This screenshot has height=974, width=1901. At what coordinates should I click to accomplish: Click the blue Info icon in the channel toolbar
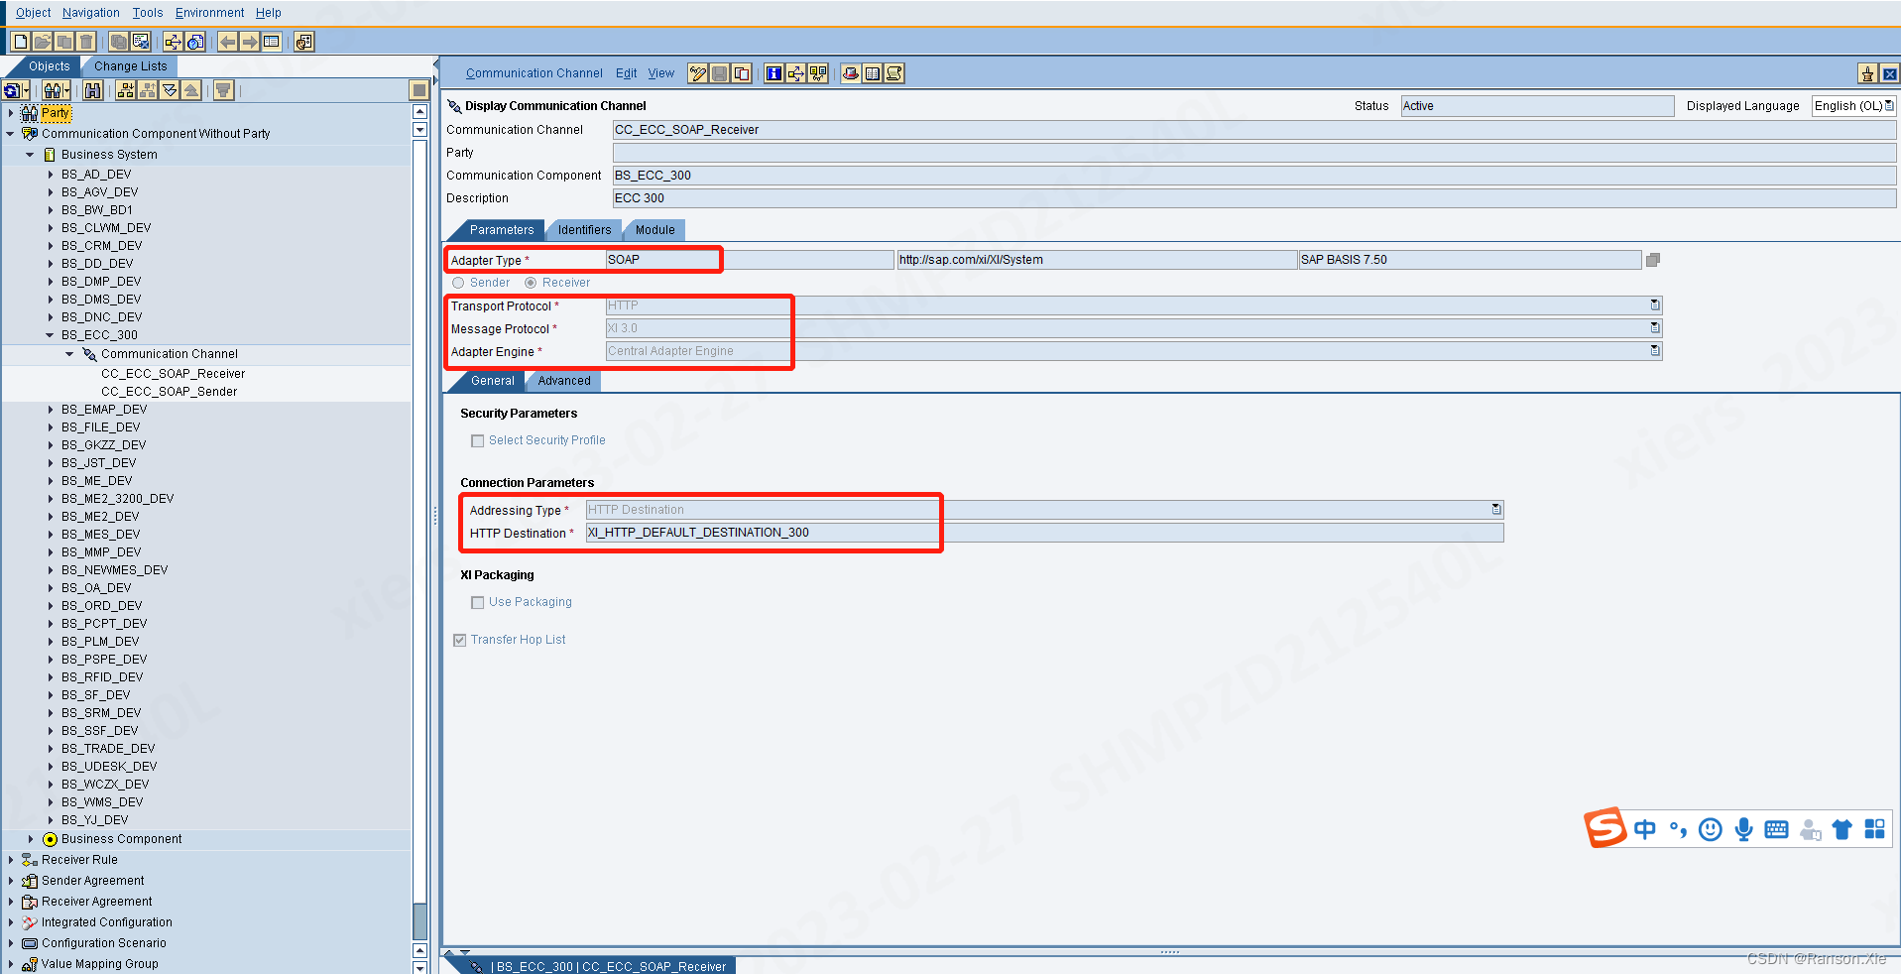tap(773, 73)
